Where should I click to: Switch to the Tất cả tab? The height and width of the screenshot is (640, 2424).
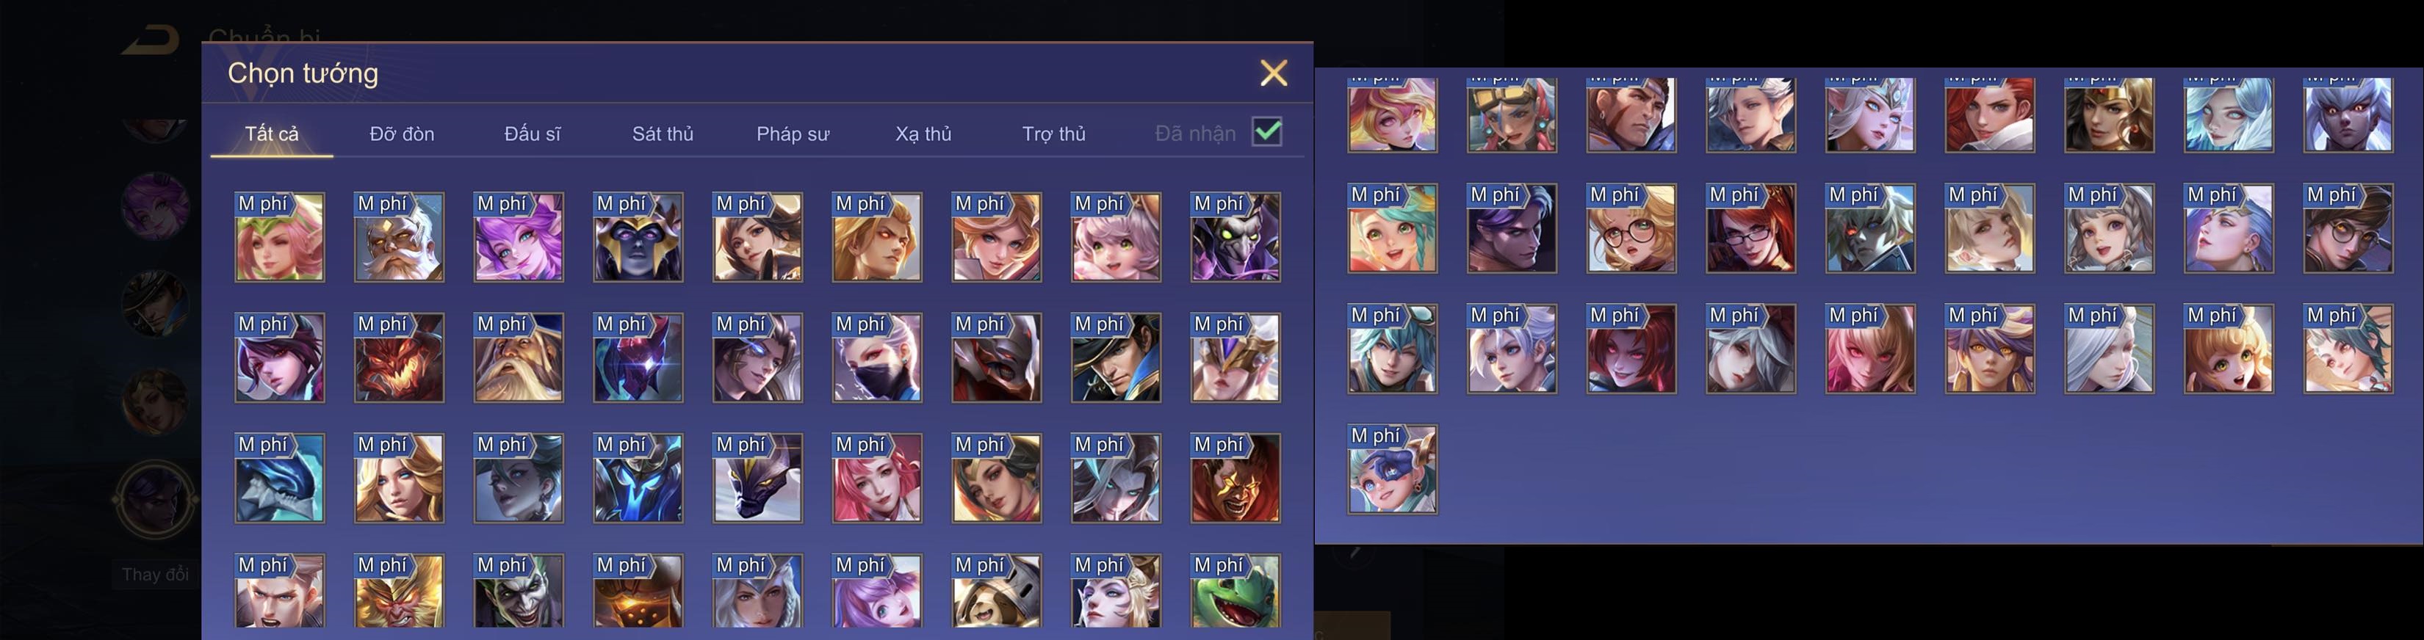272,134
